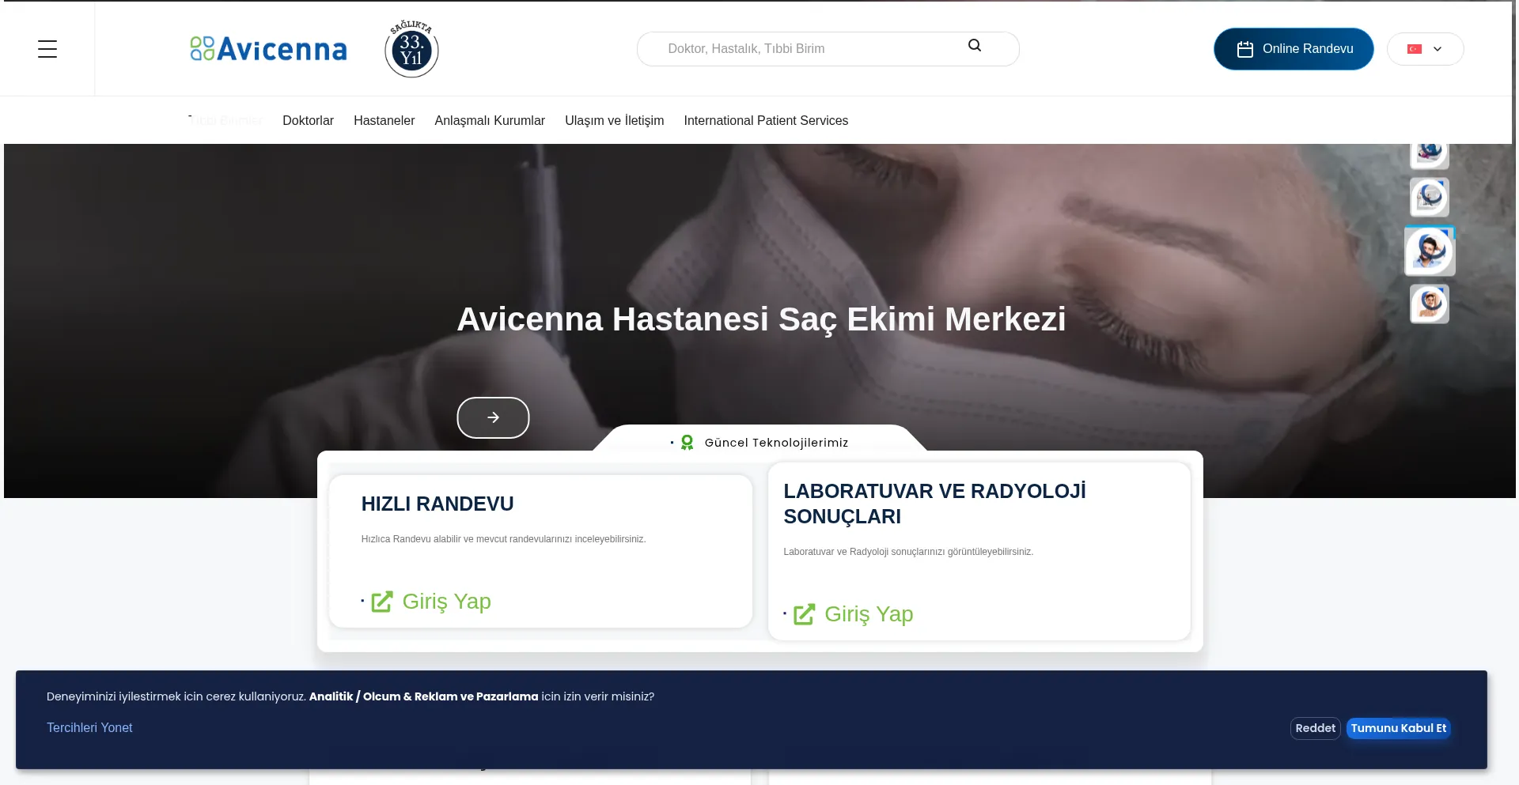
Task: Select International Patient Services
Action: (x=766, y=121)
